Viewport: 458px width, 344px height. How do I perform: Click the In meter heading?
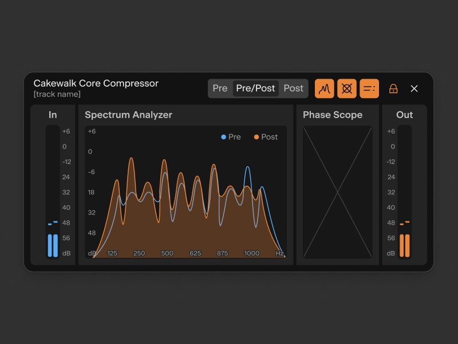(x=53, y=115)
